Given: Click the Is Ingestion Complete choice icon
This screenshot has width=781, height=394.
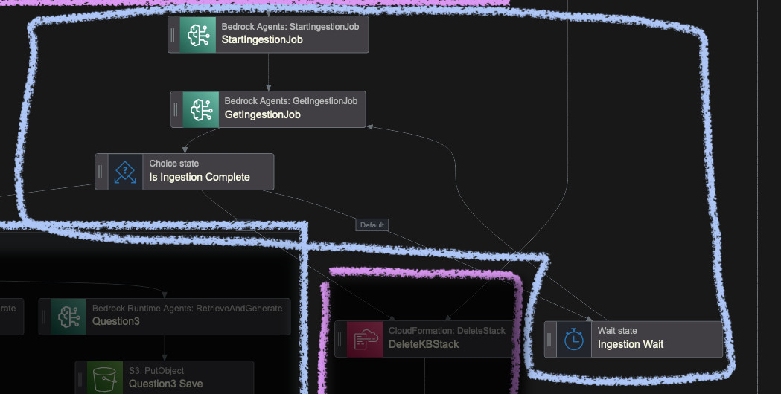Looking at the screenshot, I should tap(125, 172).
